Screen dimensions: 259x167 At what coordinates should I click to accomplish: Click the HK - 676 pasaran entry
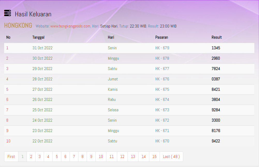[162, 79]
